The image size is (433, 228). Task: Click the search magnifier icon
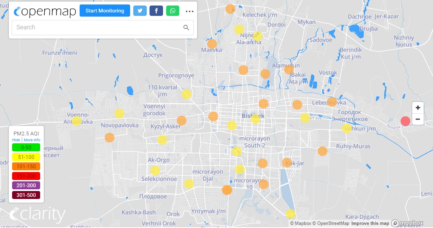(186, 28)
